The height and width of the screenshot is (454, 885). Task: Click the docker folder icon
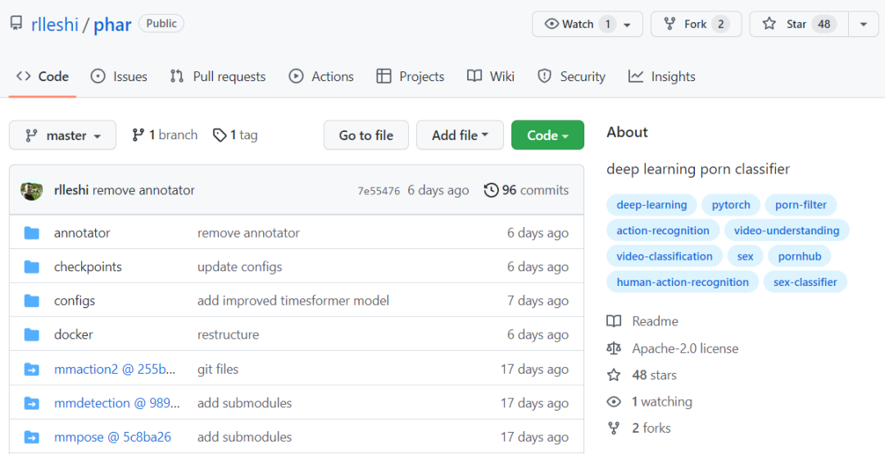pos(32,334)
